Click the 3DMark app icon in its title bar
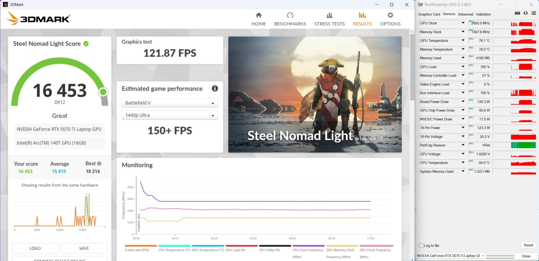 tap(5, 5)
